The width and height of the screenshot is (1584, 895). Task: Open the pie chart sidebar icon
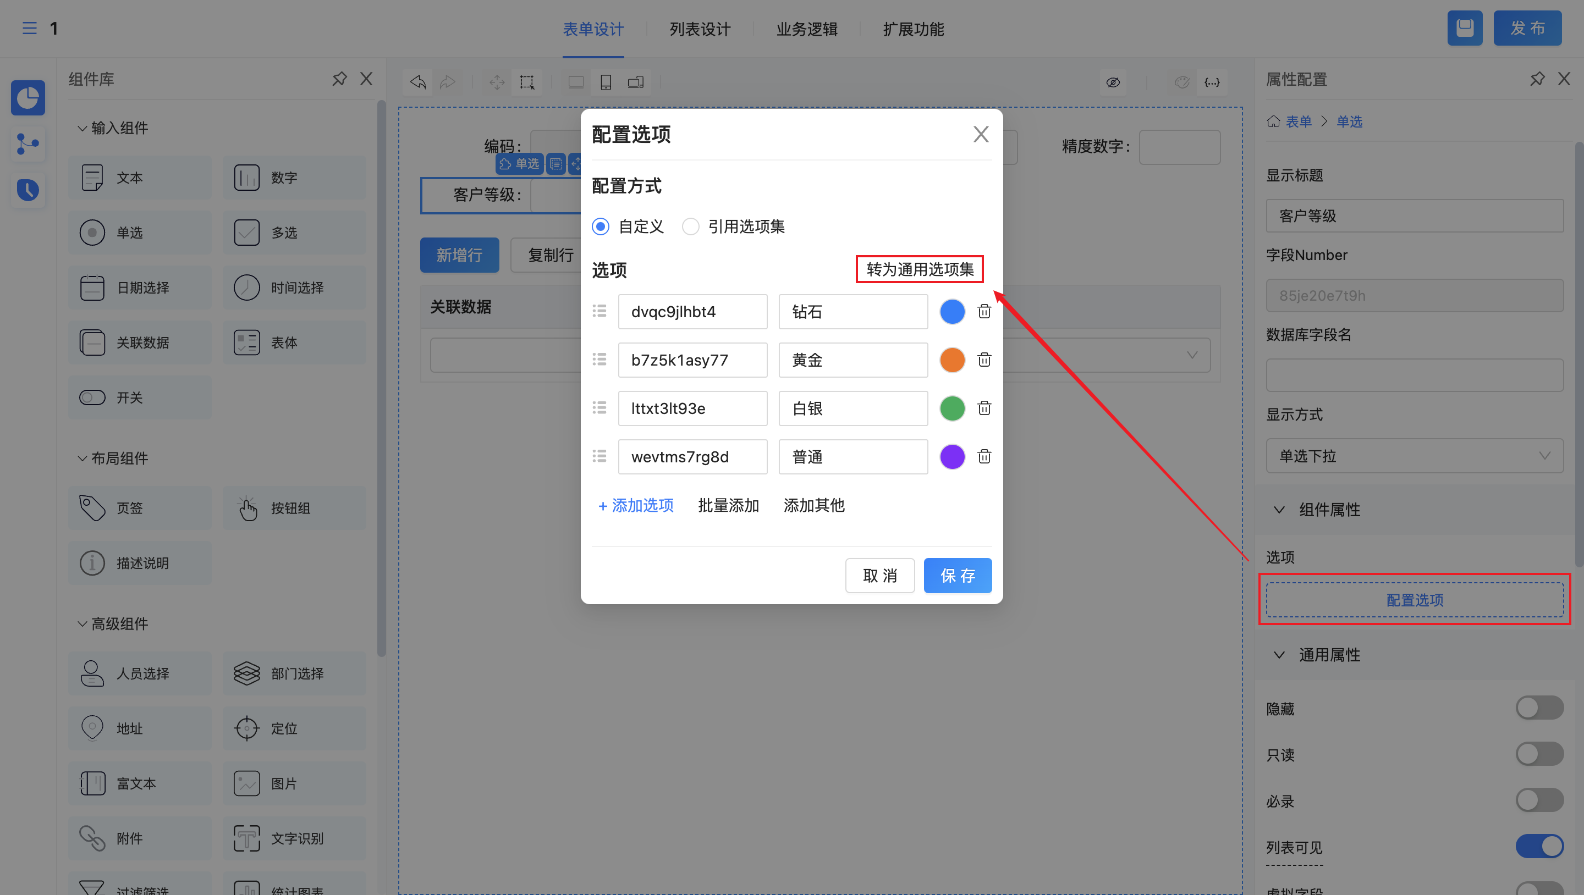click(x=28, y=98)
